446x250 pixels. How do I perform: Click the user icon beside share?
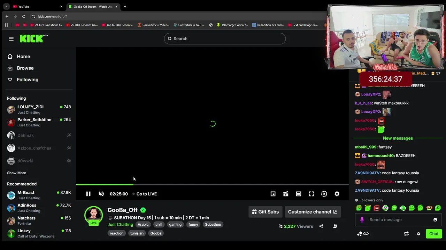[335, 226]
